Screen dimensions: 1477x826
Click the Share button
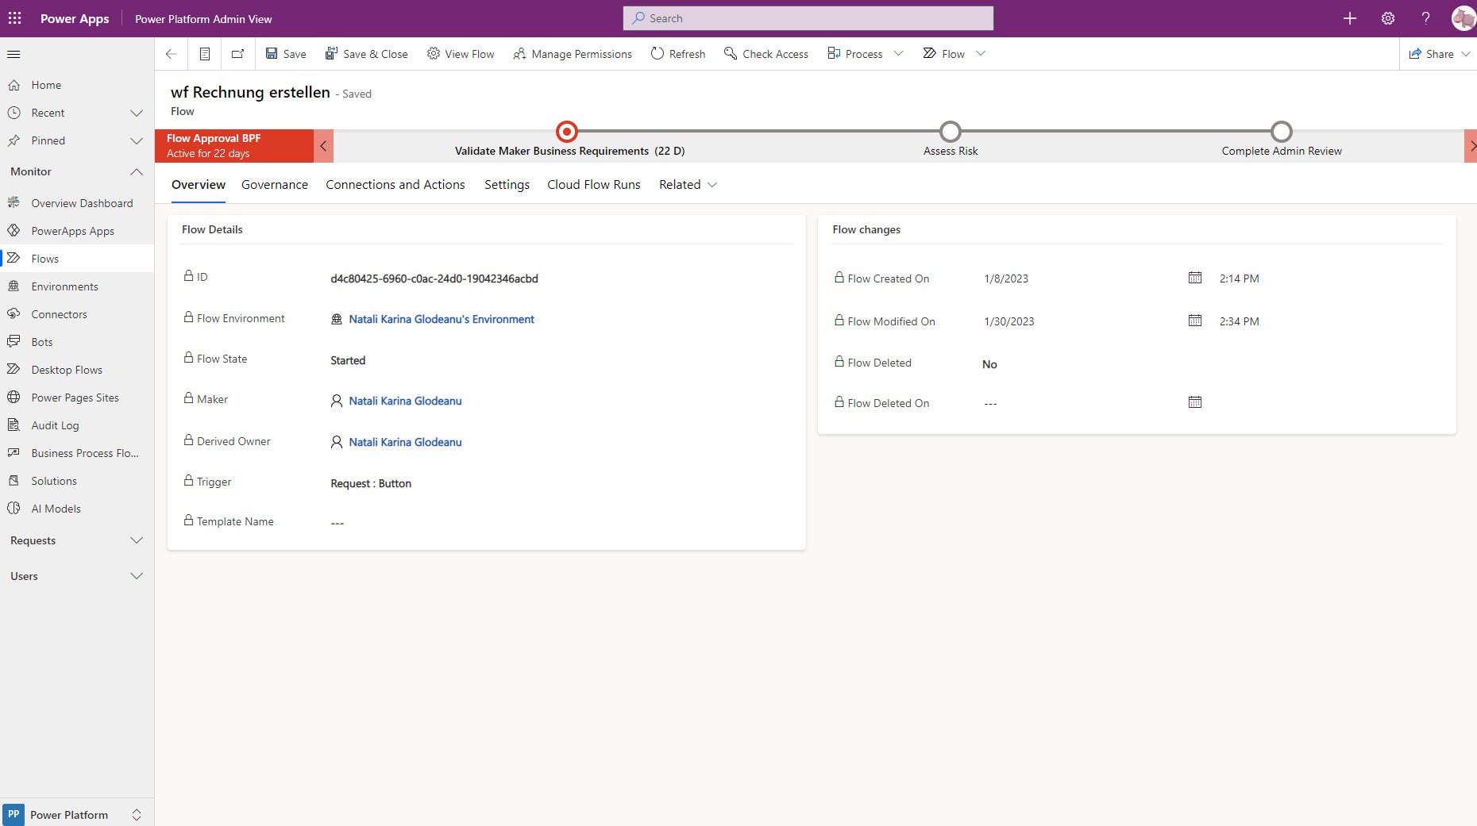point(1431,54)
